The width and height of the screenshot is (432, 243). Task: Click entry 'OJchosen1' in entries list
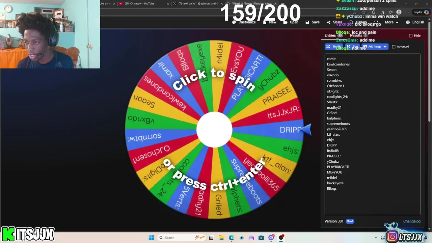coord(335,86)
